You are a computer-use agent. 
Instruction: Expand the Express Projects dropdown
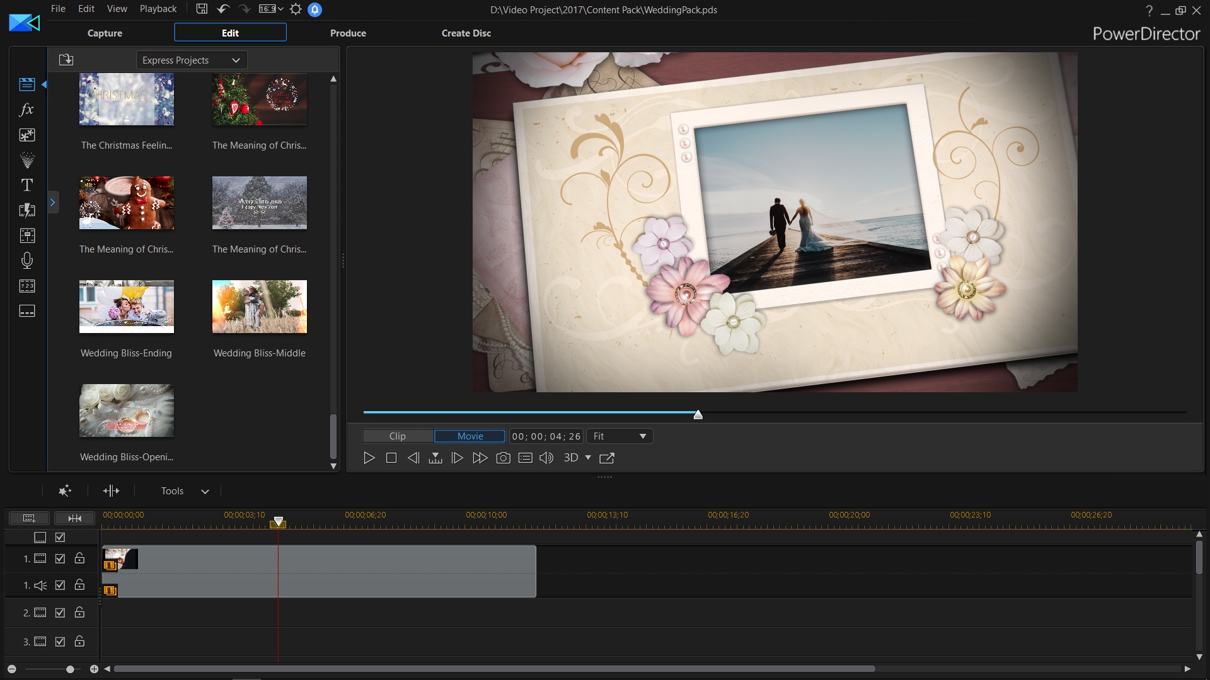(192, 60)
